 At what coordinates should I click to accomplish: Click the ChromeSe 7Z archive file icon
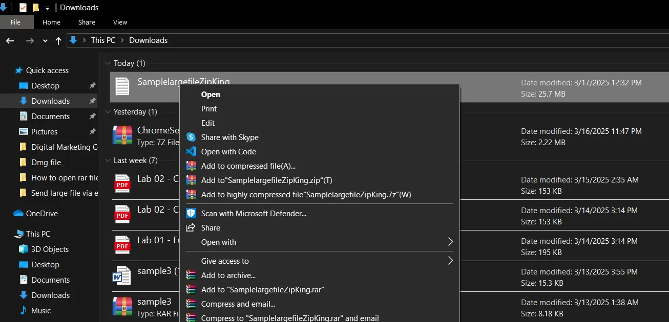point(122,135)
